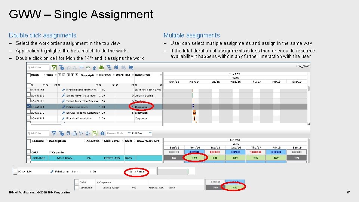This screenshot has height=202, width=359.
Task: Click the first blue calendar icon in the top toolbar
Action: pyautogui.click(x=116, y=67)
